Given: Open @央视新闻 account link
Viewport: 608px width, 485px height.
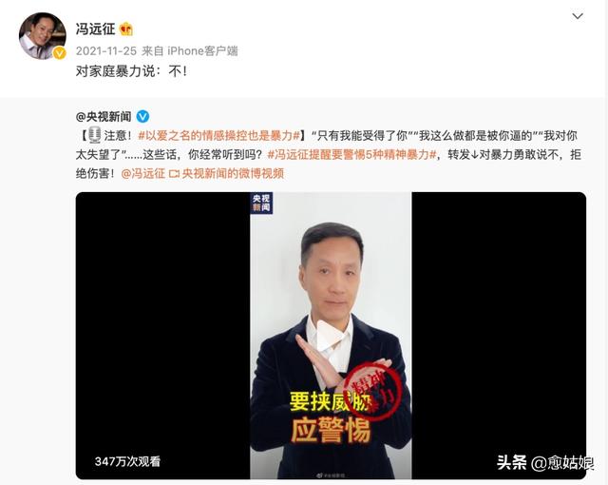Looking at the screenshot, I should (x=104, y=116).
